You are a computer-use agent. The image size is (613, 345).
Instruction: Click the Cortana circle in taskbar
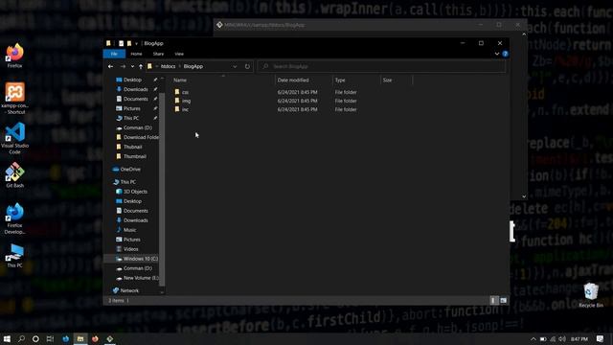(x=35, y=338)
